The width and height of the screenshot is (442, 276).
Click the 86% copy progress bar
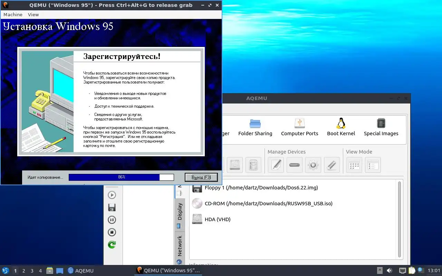[x=121, y=177]
